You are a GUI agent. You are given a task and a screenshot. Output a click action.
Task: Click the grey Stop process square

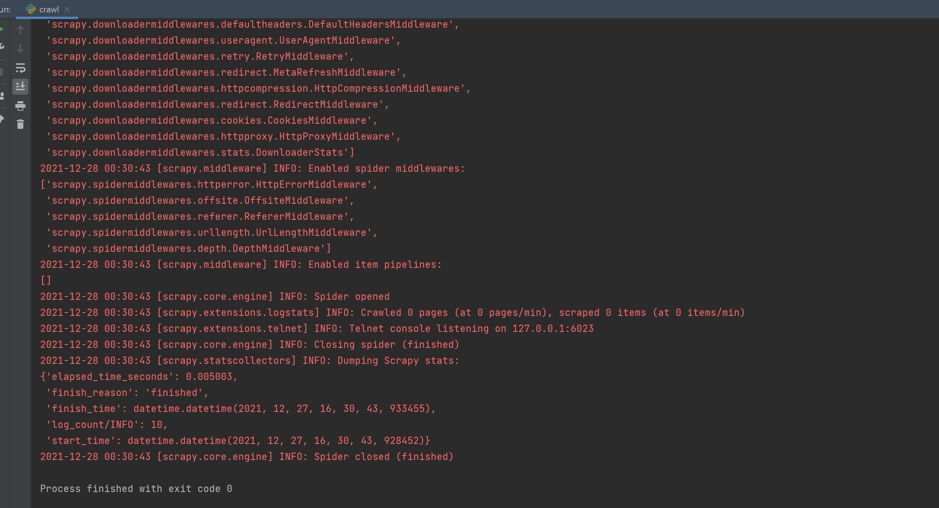click(1, 72)
